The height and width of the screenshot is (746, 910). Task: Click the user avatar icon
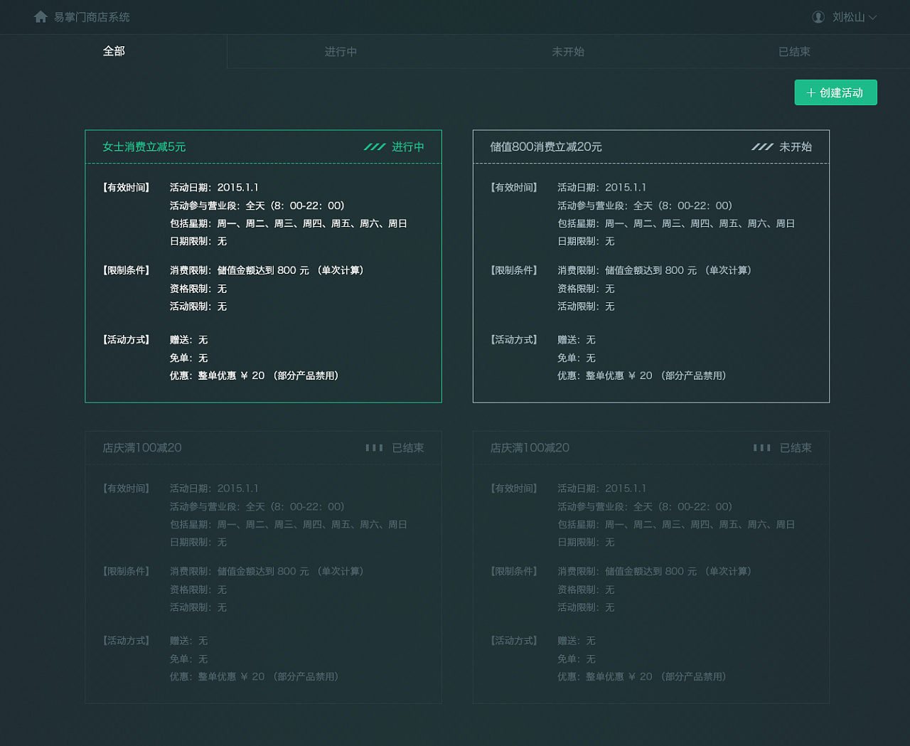[x=818, y=17]
